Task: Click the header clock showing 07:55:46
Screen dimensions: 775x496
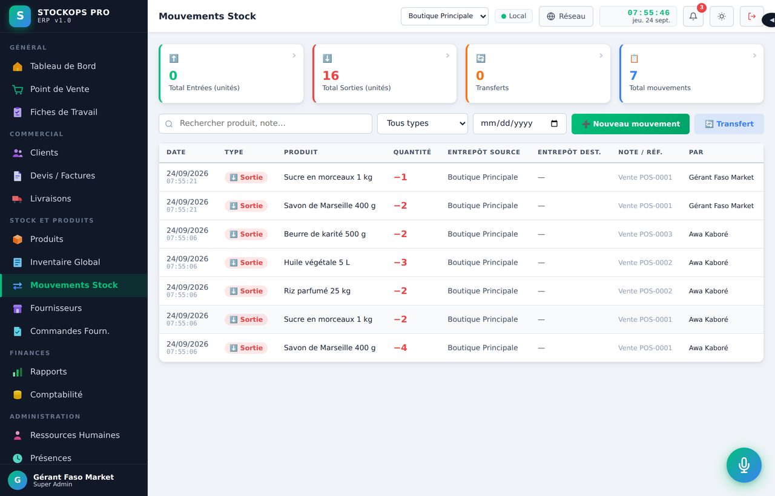Action: (x=638, y=16)
